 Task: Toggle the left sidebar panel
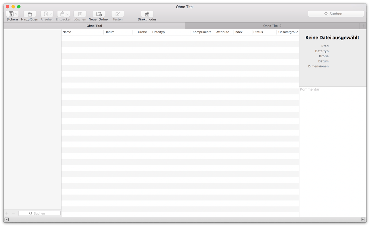coord(7,219)
